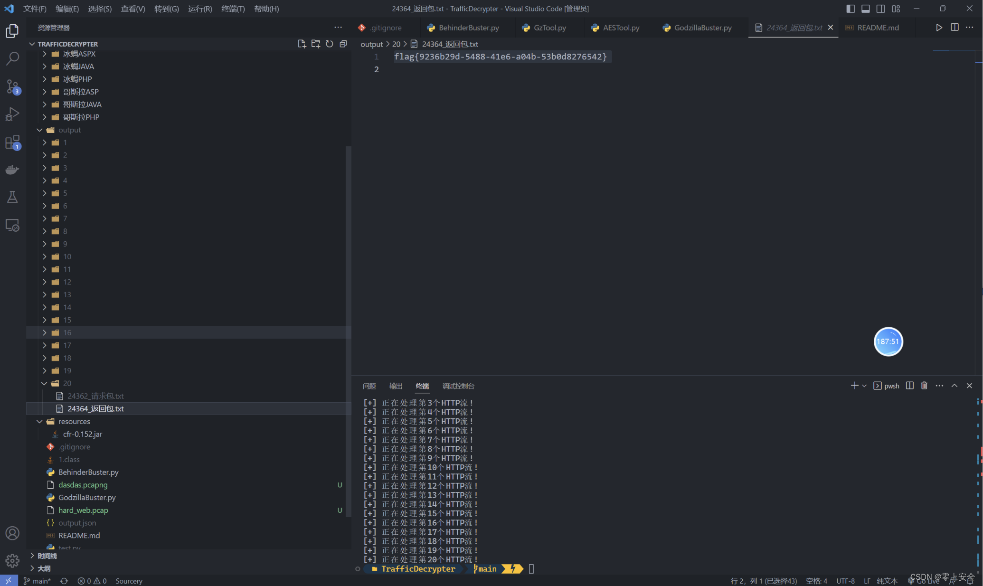
Task: Collapse the resources folder
Action: coord(74,421)
